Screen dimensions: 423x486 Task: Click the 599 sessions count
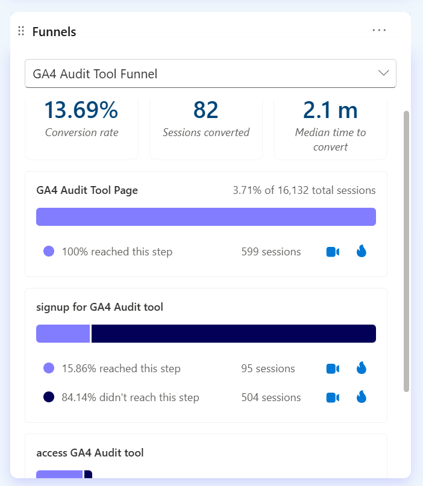271,252
